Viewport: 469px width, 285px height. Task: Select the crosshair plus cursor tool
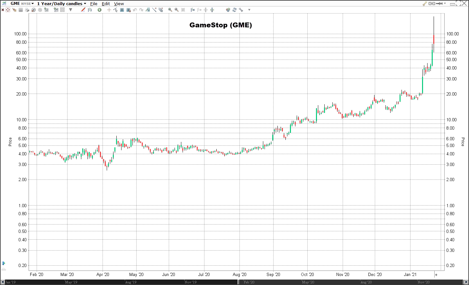(109, 10)
